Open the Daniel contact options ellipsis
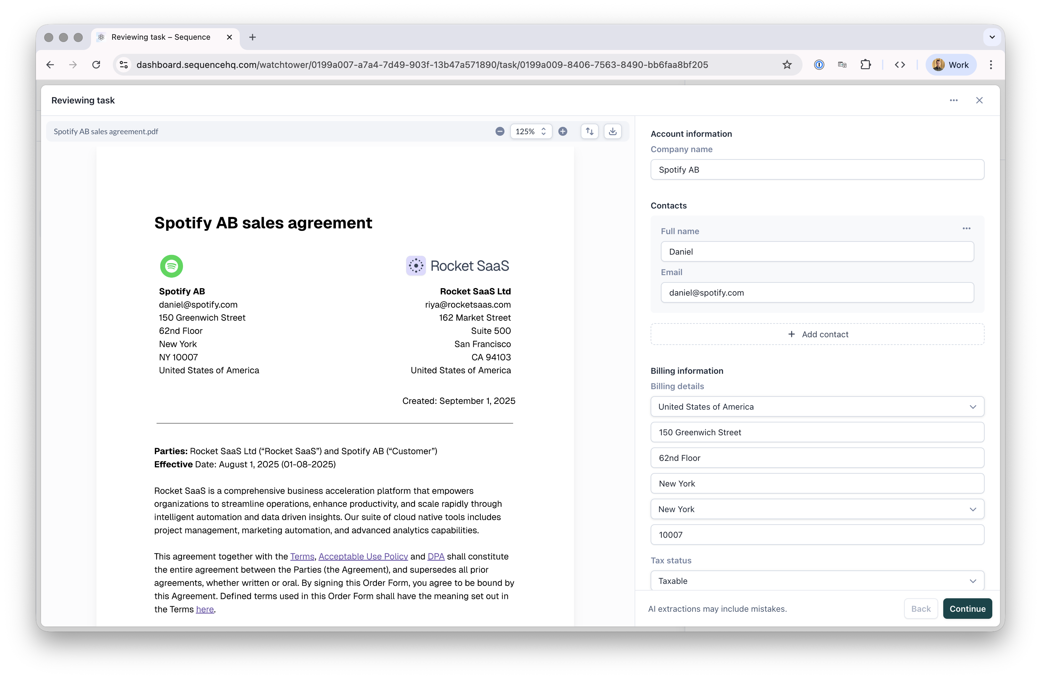Viewport: 1041px width, 679px height. click(x=966, y=228)
